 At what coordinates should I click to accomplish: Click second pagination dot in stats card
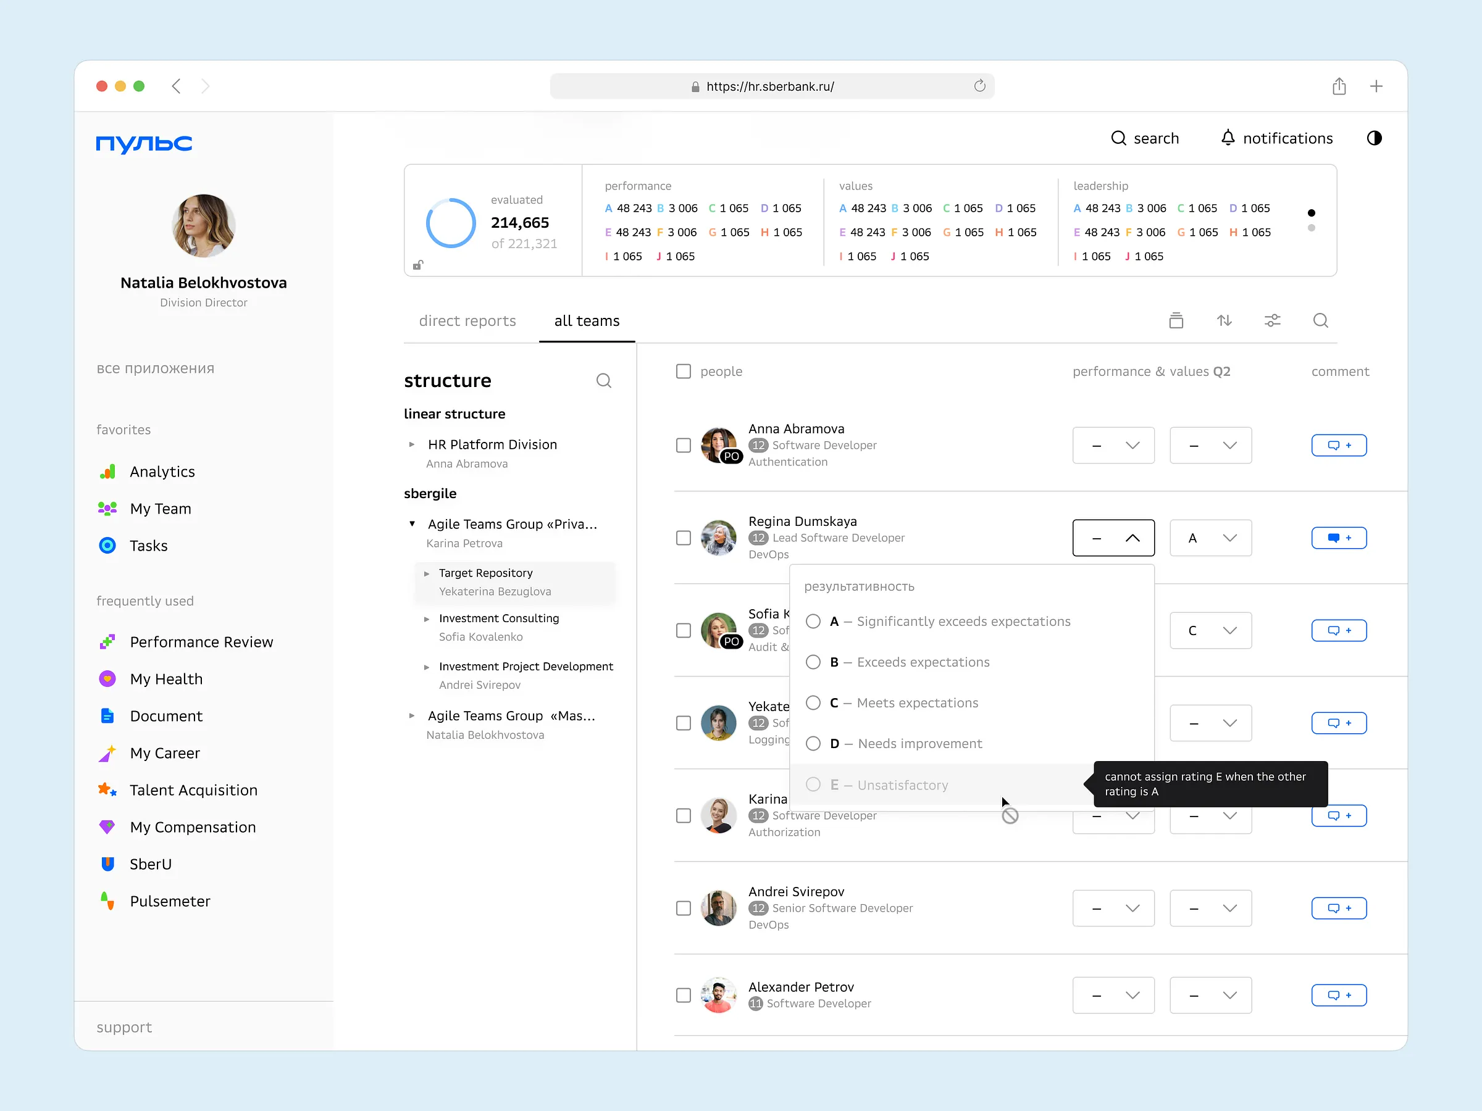tap(1311, 228)
